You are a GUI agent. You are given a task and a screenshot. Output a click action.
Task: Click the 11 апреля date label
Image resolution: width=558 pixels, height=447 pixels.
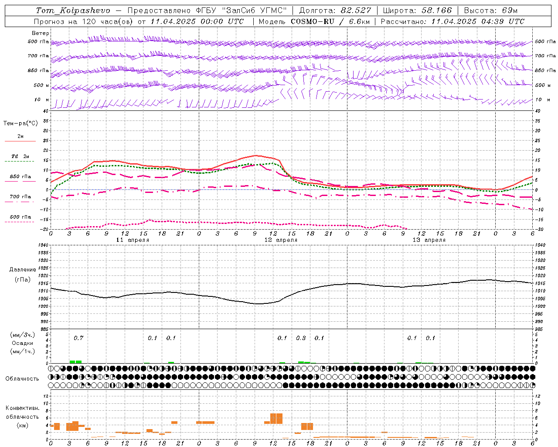(133, 240)
